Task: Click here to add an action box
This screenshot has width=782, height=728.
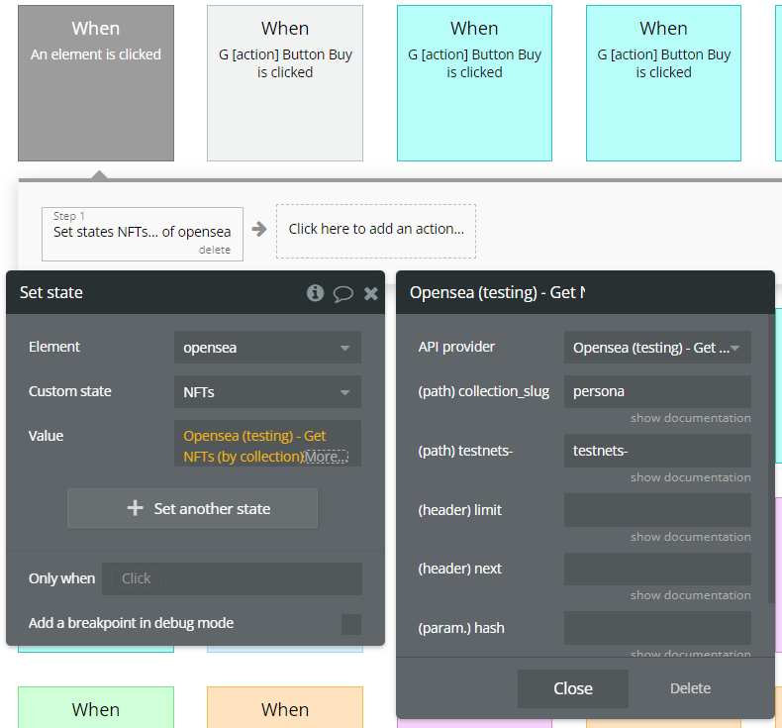Action: [376, 231]
